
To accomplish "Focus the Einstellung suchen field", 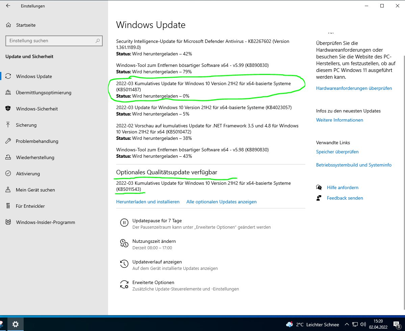I will click(x=54, y=41).
